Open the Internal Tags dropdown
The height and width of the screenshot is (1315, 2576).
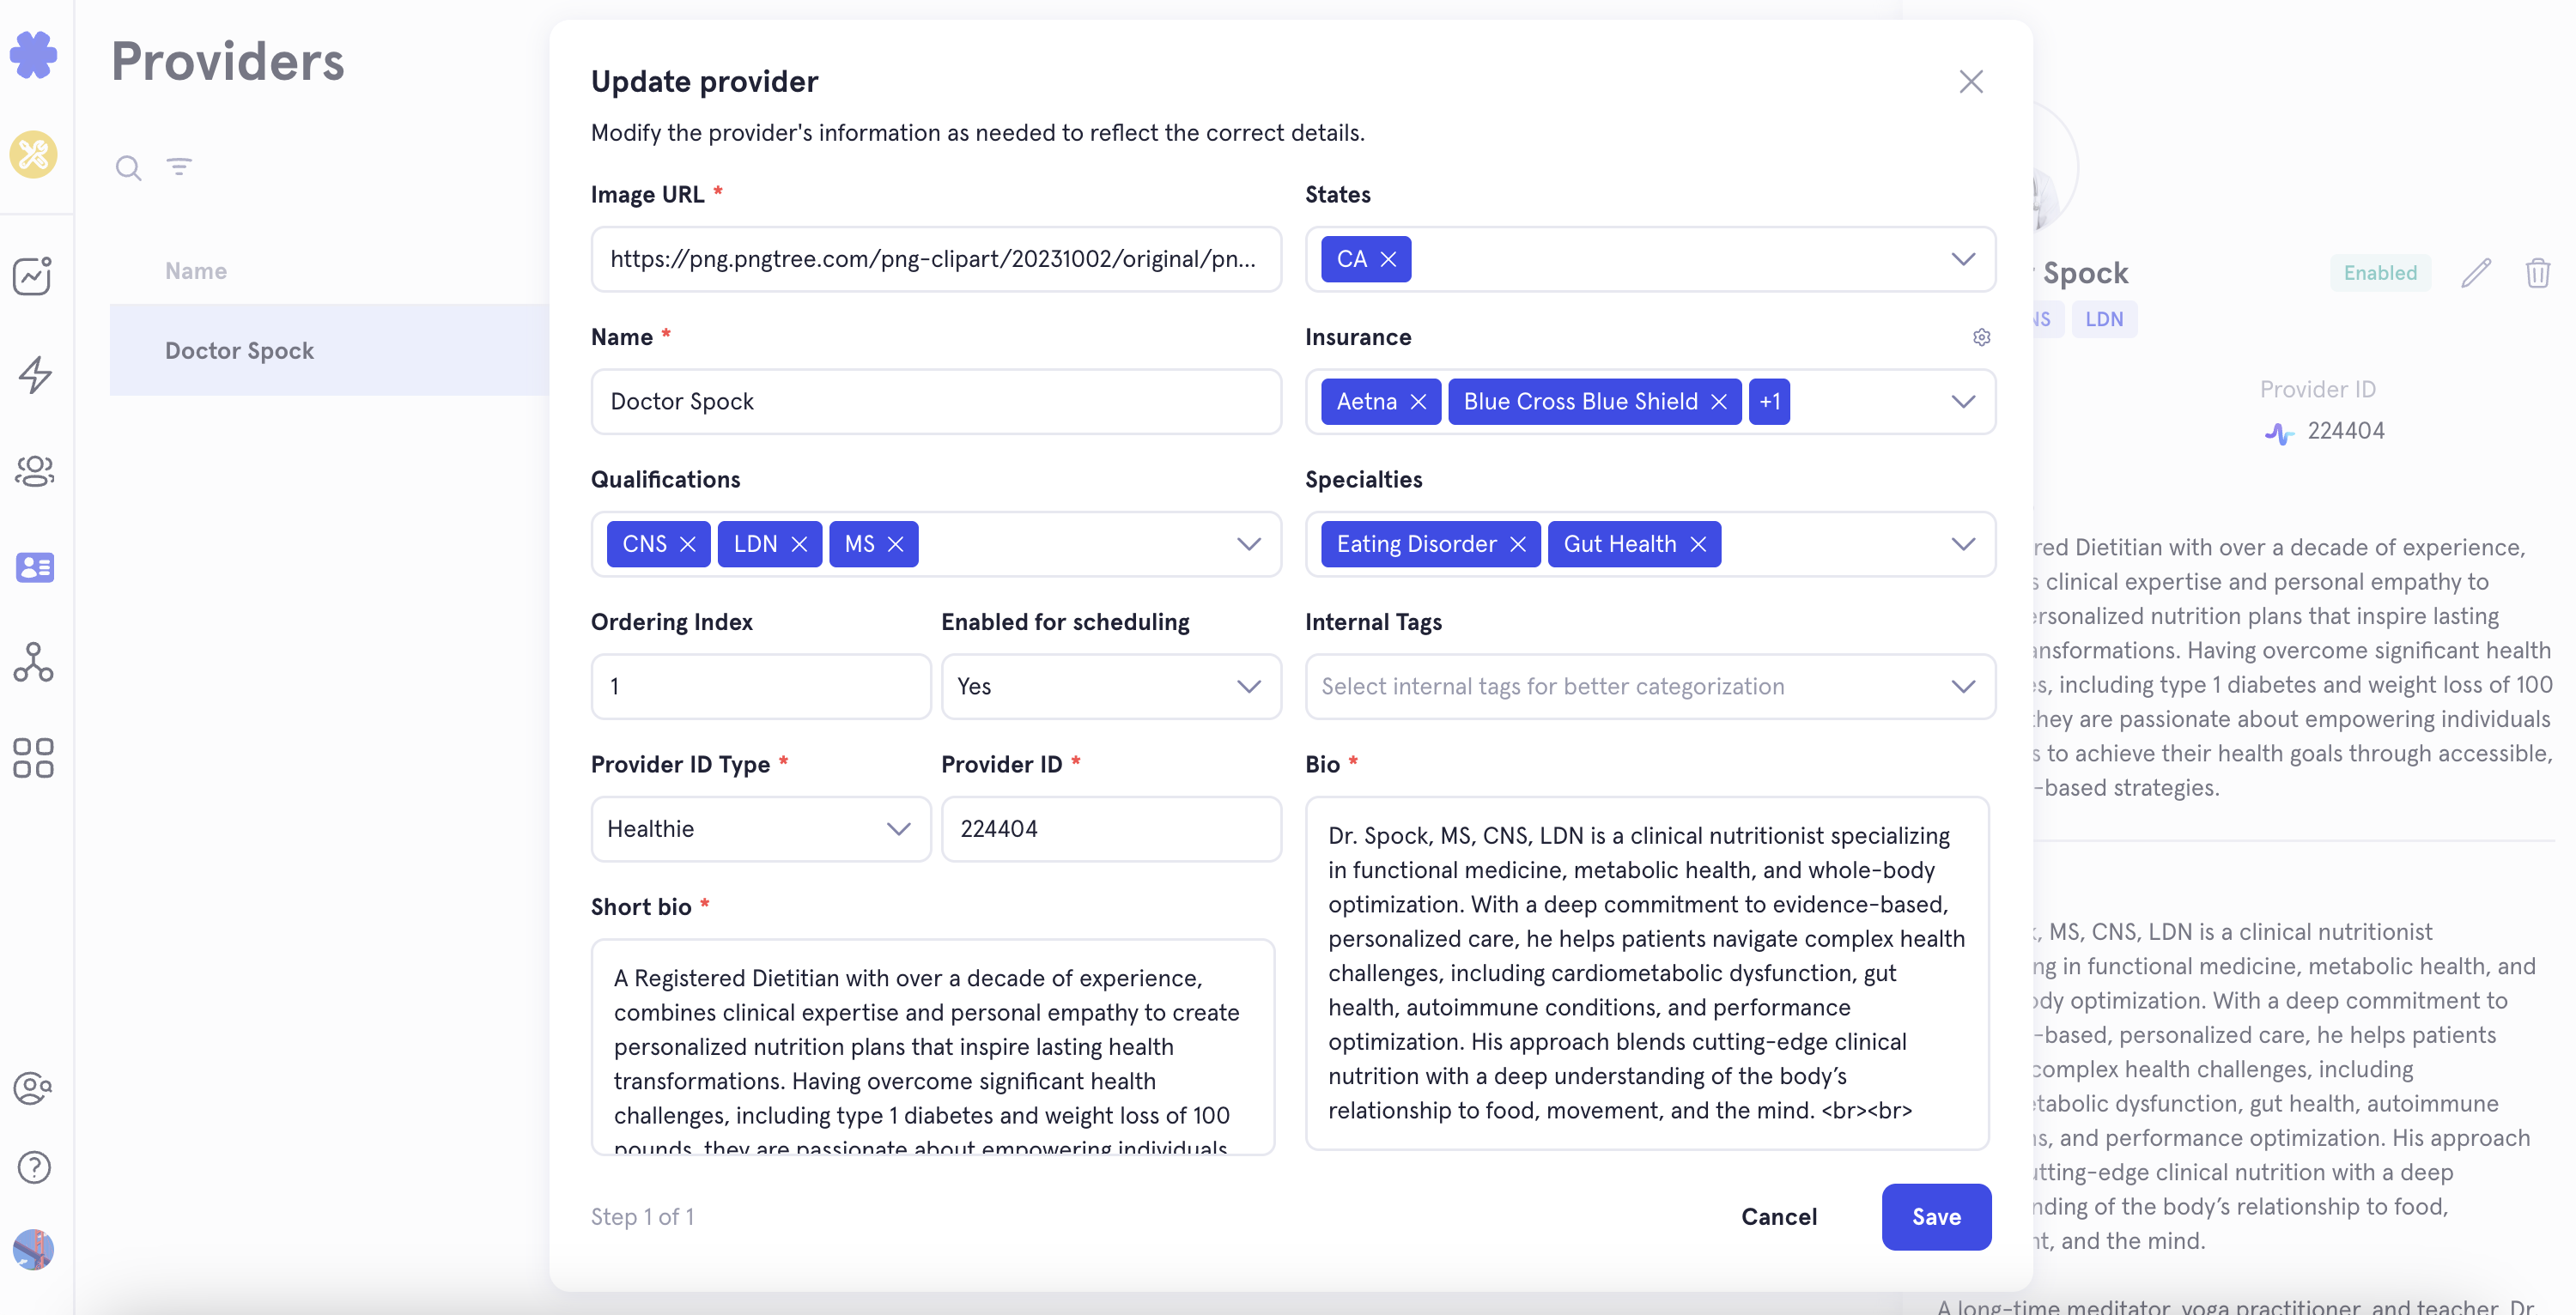pyautogui.click(x=1650, y=687)
